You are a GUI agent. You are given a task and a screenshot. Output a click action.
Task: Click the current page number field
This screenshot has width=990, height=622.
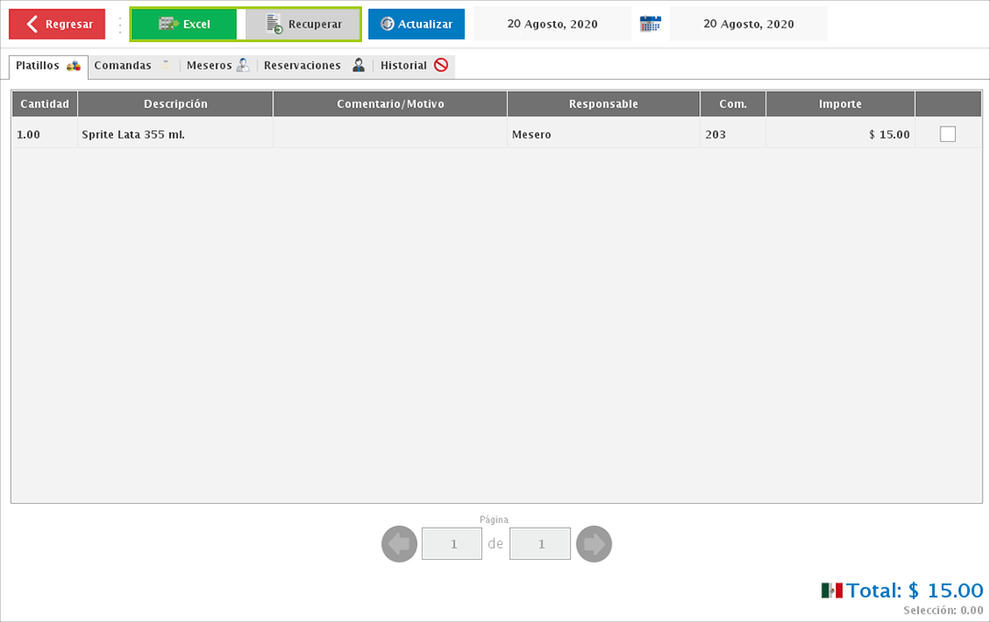pyautogui.click(x=452, y=544)
